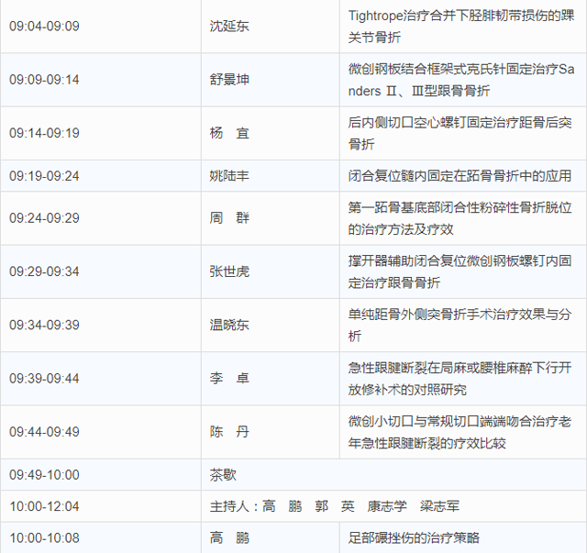The width and height of the screenshot is (587, 553).
Task: Select the 急性跟腱断裂在局麻 topic cell
Action: click(460, 379)
